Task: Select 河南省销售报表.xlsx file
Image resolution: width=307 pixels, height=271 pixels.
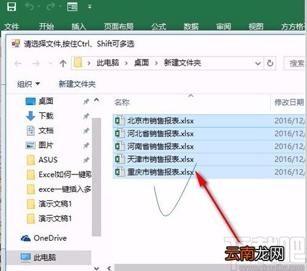Action: point(209,146)
